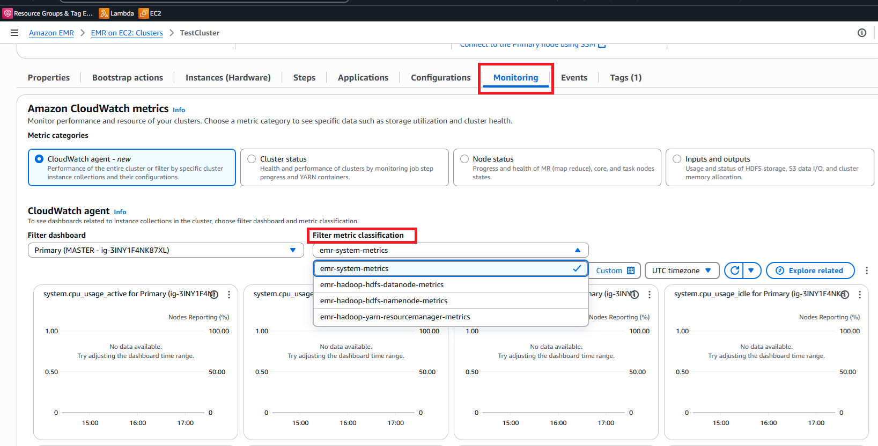Select the Cluster status radio button

[252, 159]
